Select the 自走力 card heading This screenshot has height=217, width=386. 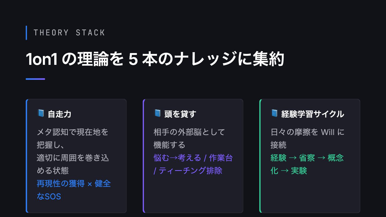click(x=60, y=114)
